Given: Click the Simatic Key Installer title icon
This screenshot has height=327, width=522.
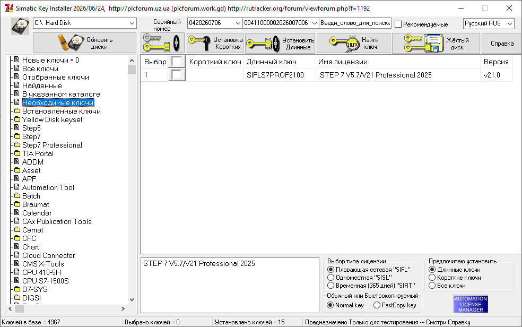Looking at the screenshot, I should [x=8, y=8].
